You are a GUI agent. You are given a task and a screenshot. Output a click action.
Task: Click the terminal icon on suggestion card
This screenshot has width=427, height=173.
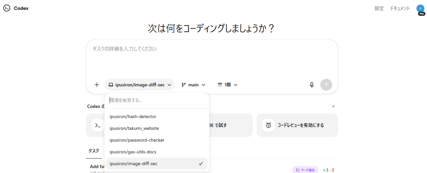(x=98, y=125)
